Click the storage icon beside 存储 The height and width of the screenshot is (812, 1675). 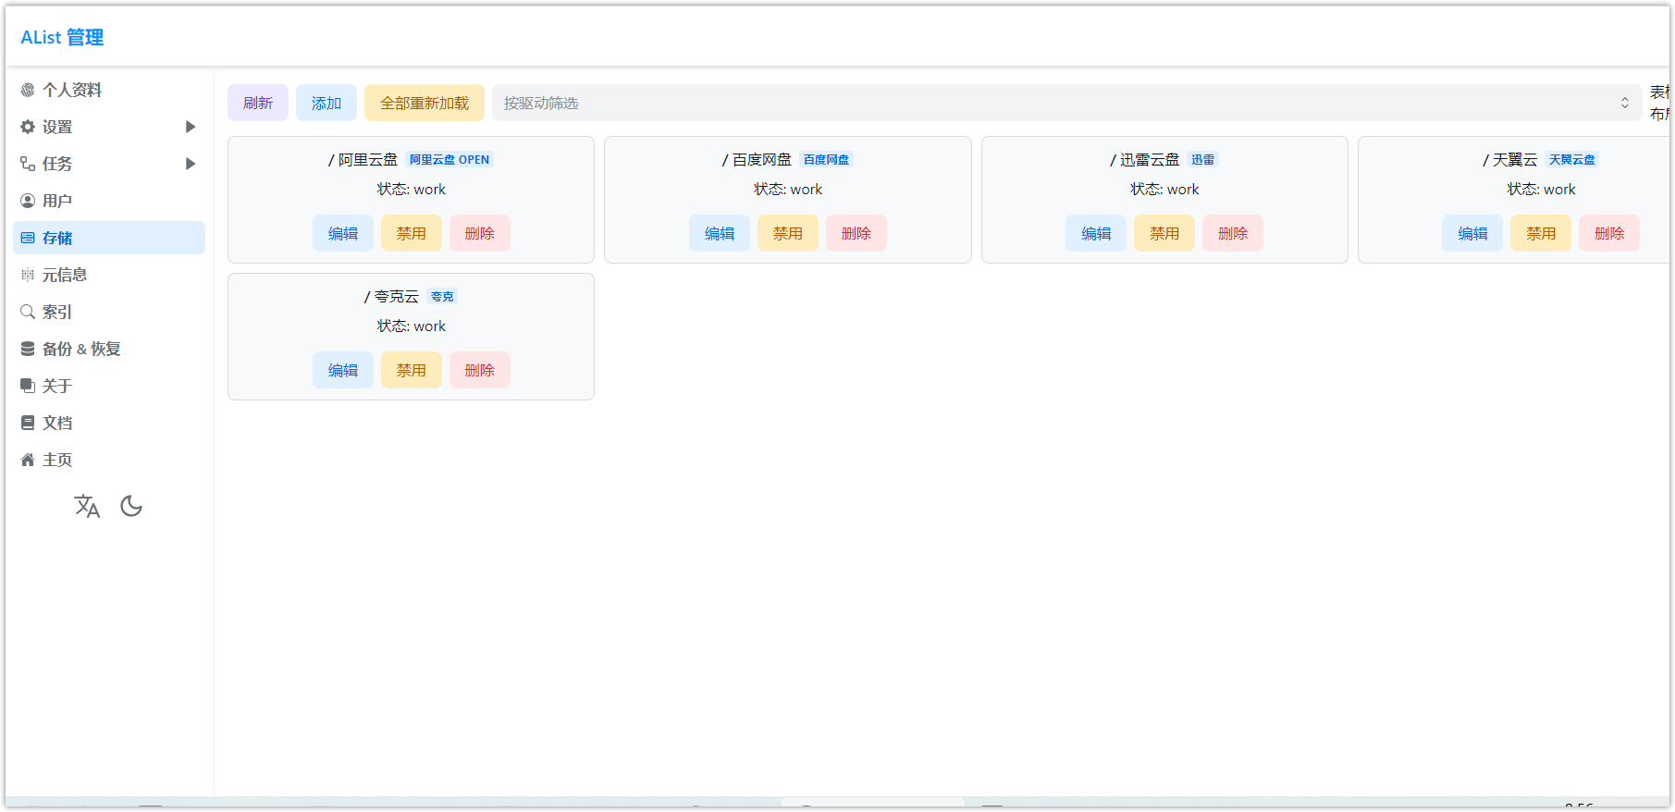[28, 238]
